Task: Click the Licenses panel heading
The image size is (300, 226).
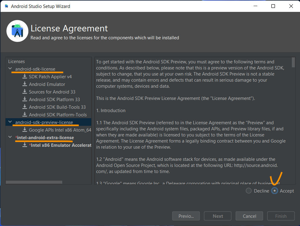Action: (16, 62)
